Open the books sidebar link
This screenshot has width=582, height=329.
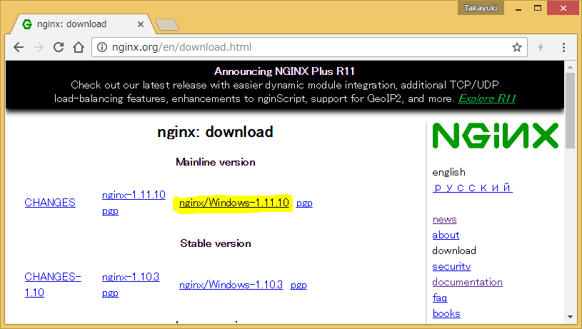pos(446,313)
